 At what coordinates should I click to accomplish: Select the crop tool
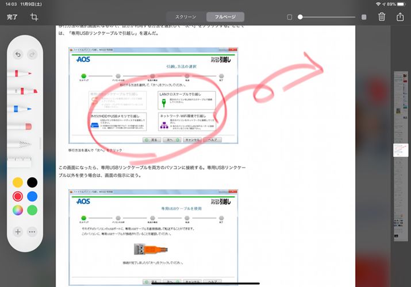click(34, 17)
